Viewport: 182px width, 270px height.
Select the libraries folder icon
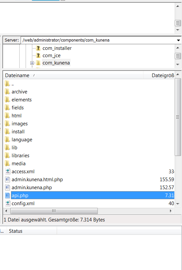[7, 156]
